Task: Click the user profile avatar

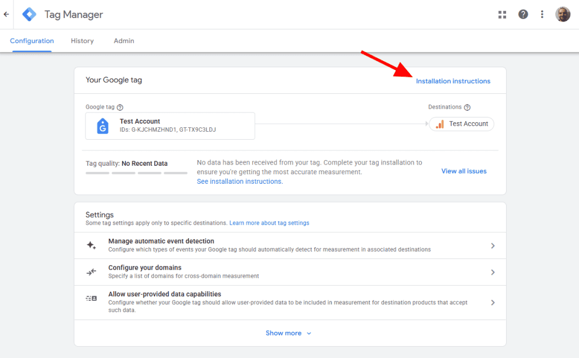Action: point(563,15)
